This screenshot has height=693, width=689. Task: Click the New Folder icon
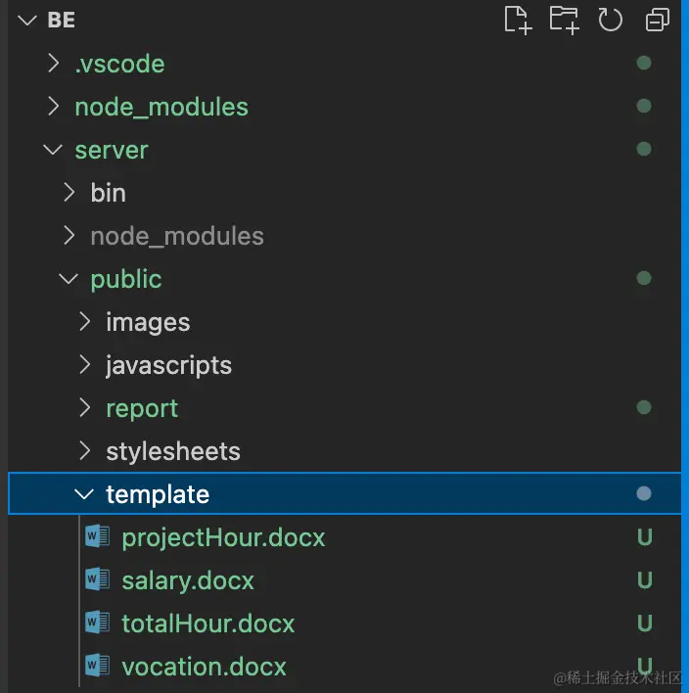pyautogui.click(x=564, y=20)
